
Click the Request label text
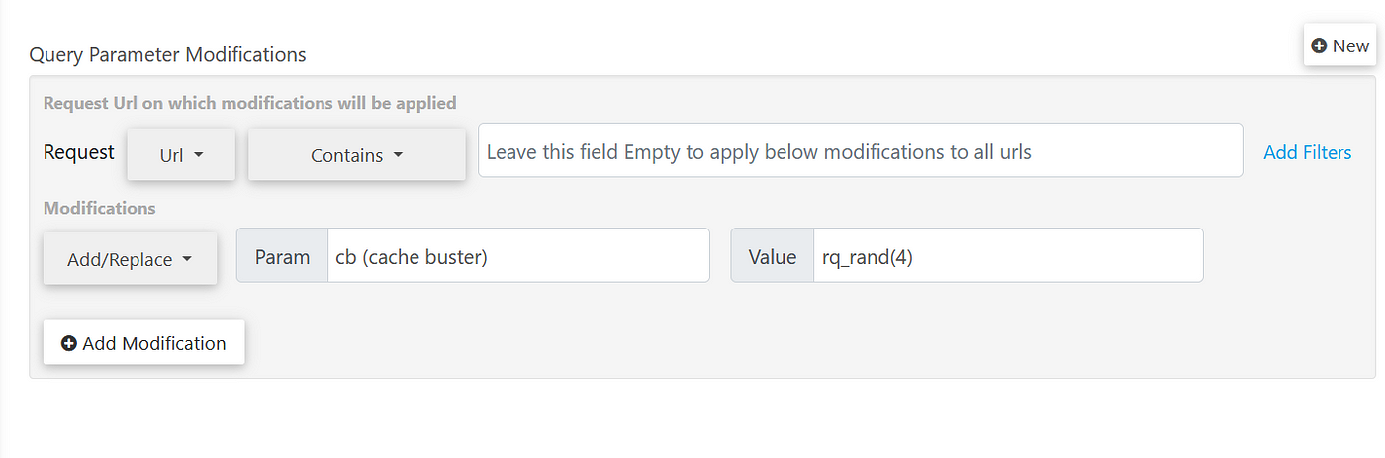pyautogui.click(x=79, y=152)
